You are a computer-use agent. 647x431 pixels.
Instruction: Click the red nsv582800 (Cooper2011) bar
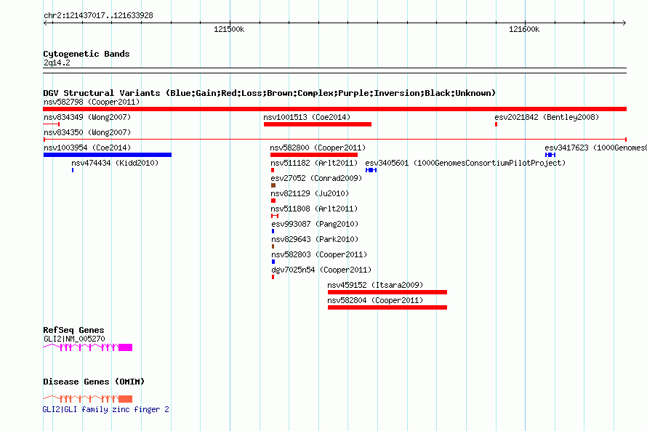coord(314,155)
